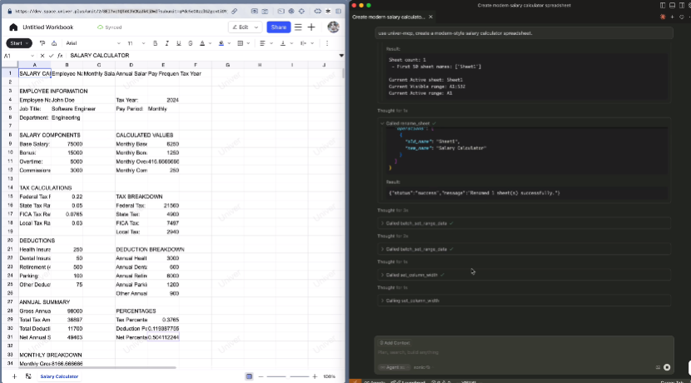The width and height of the screenshot is (691, 383).
Task: Toggle underline formatting
Action: tap(178, 43)
